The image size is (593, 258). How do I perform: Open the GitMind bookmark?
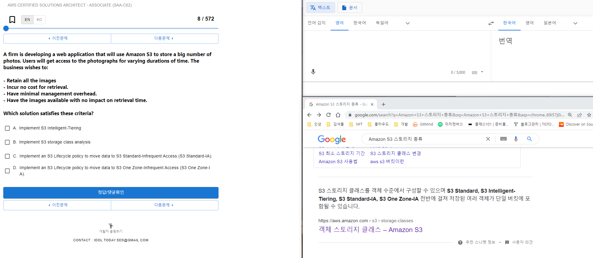[423, 124]
